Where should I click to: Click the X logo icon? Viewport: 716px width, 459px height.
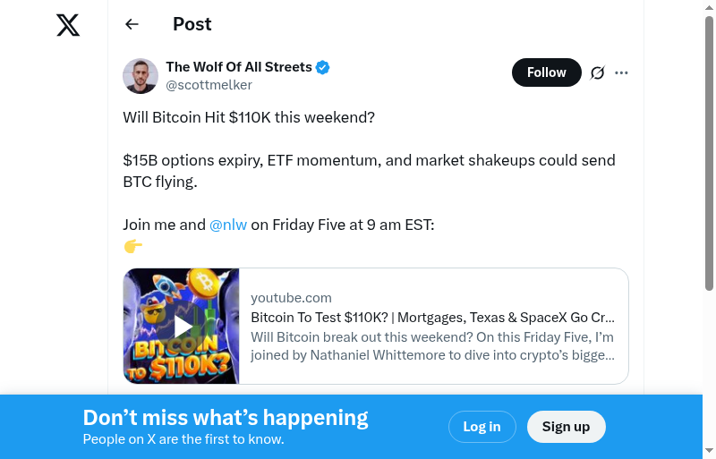coord(68,25)
